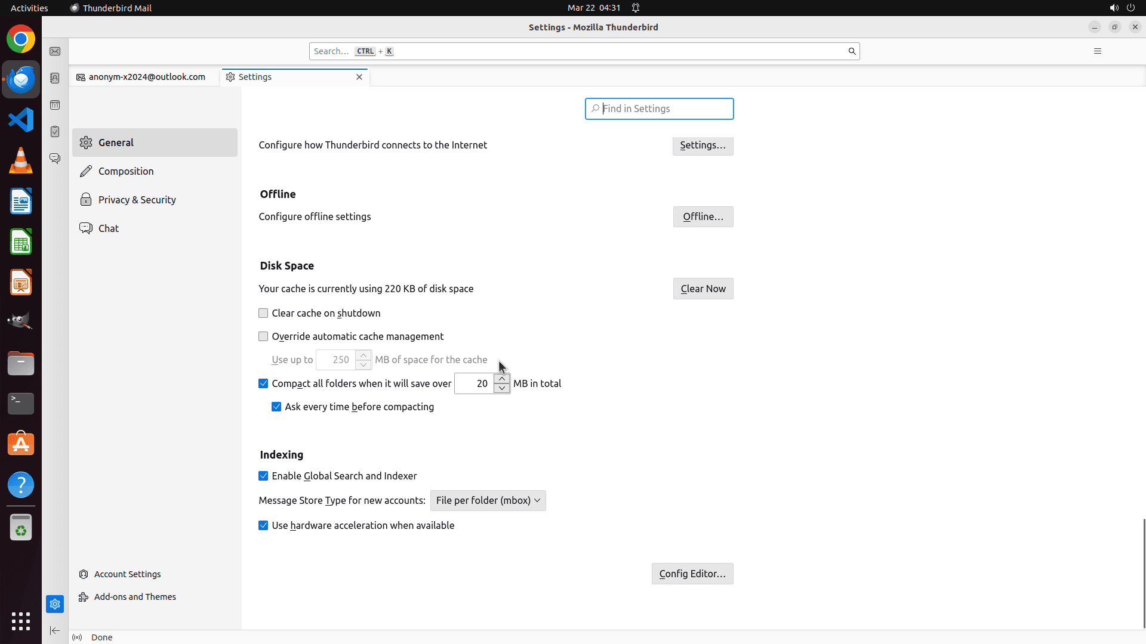This screenshot has width=1146, height=644.
Task: Open Offline… settings button
Action: (x=703, y=216)
